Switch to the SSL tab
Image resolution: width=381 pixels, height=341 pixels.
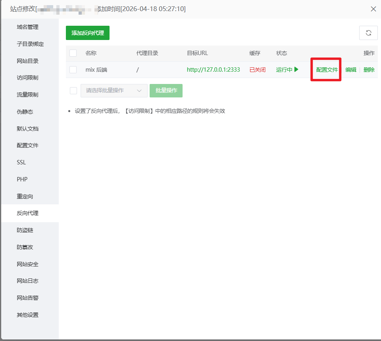tap(21, 162)
